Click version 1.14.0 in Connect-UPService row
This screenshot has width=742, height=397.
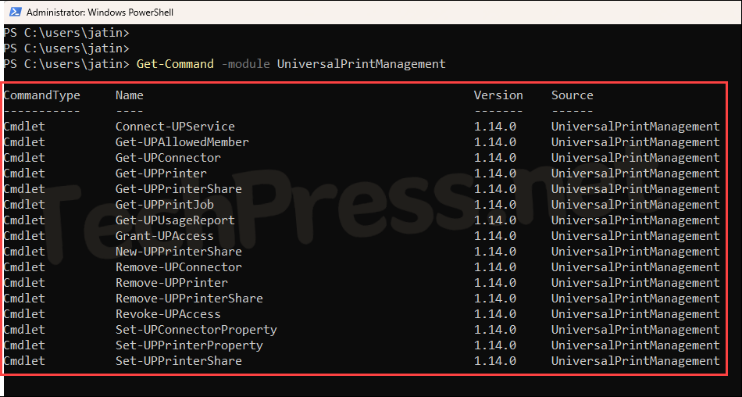495,127
